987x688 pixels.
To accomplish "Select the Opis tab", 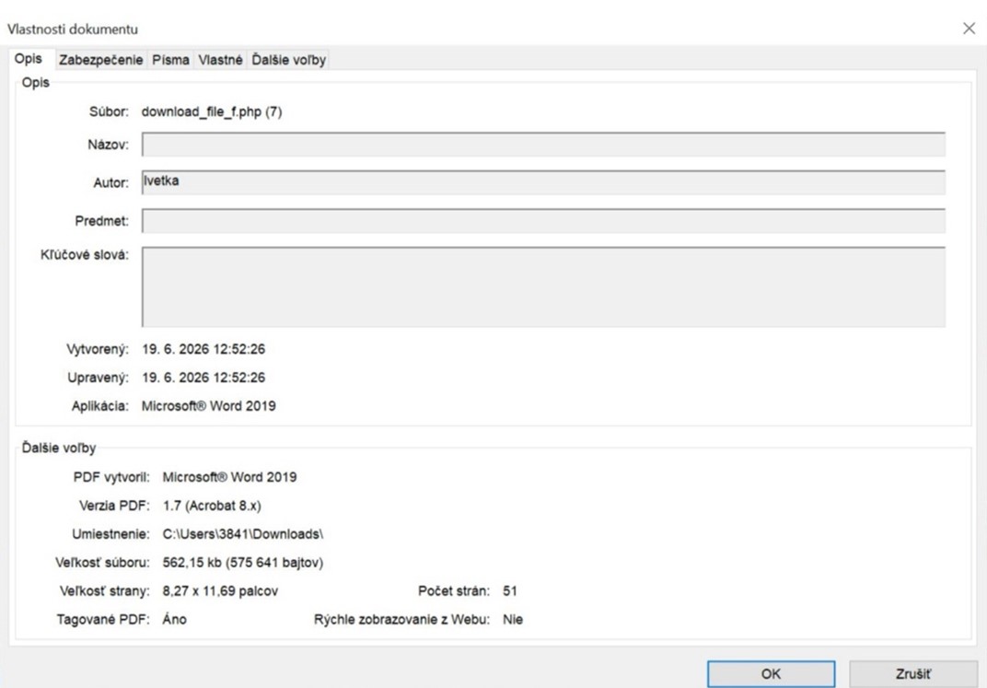I will tap(29, 59).
